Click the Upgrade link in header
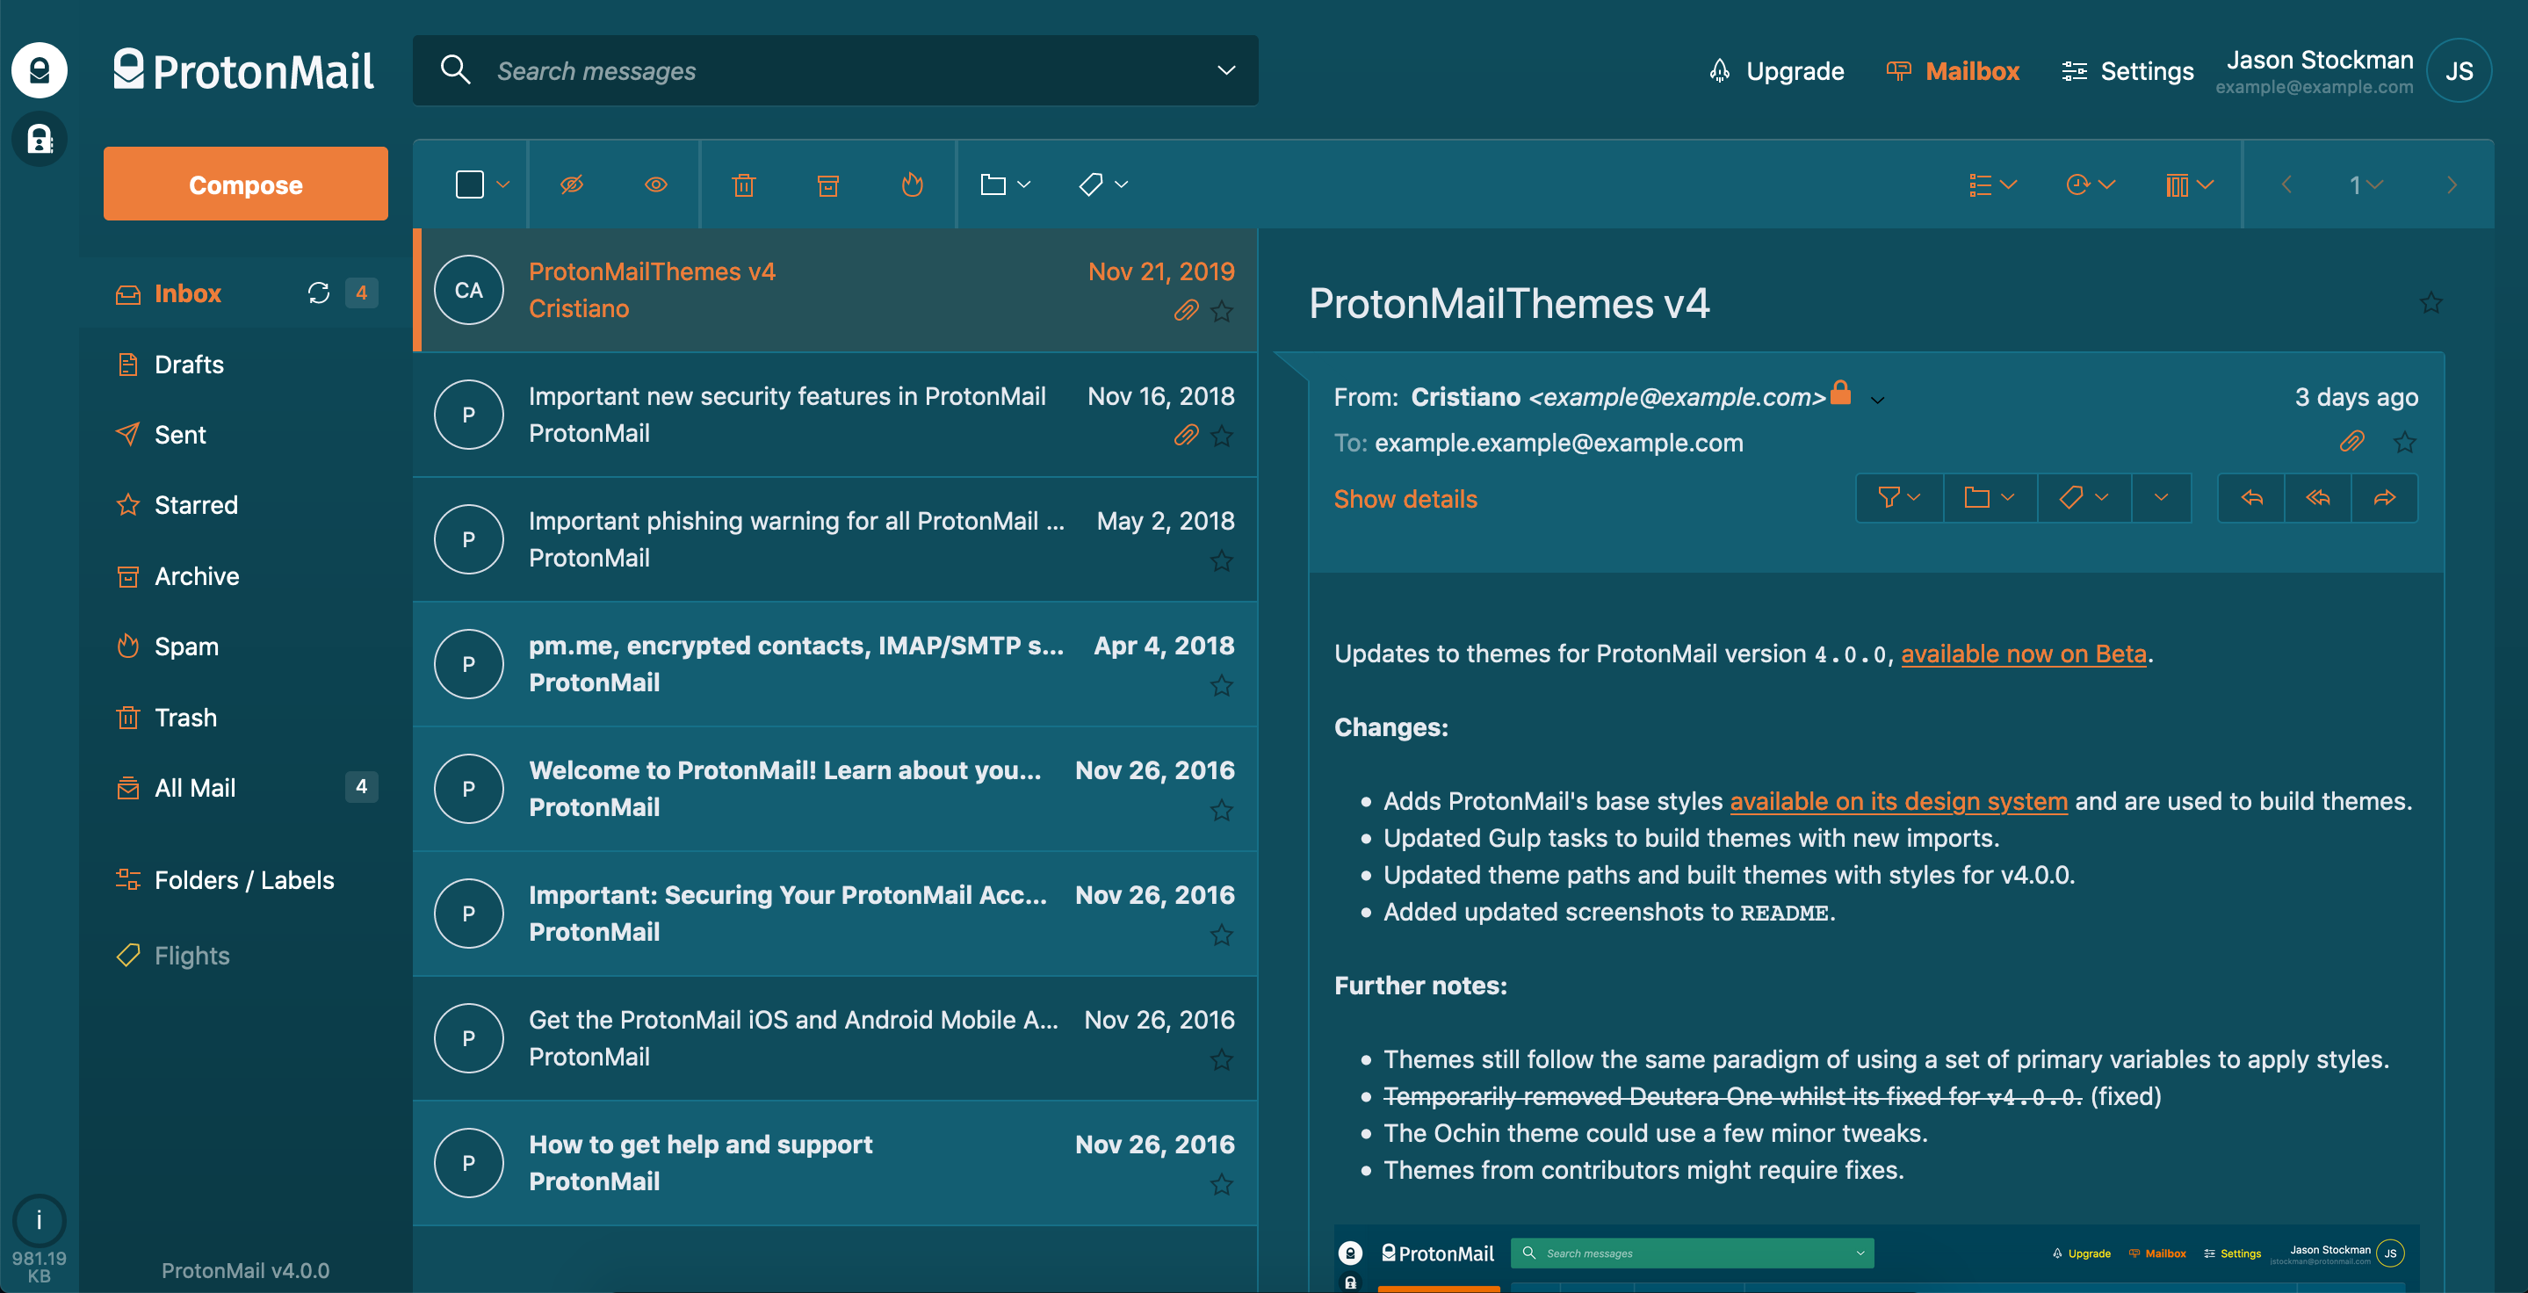This screenshot has width=2528, height=1293. point(1776,70)
